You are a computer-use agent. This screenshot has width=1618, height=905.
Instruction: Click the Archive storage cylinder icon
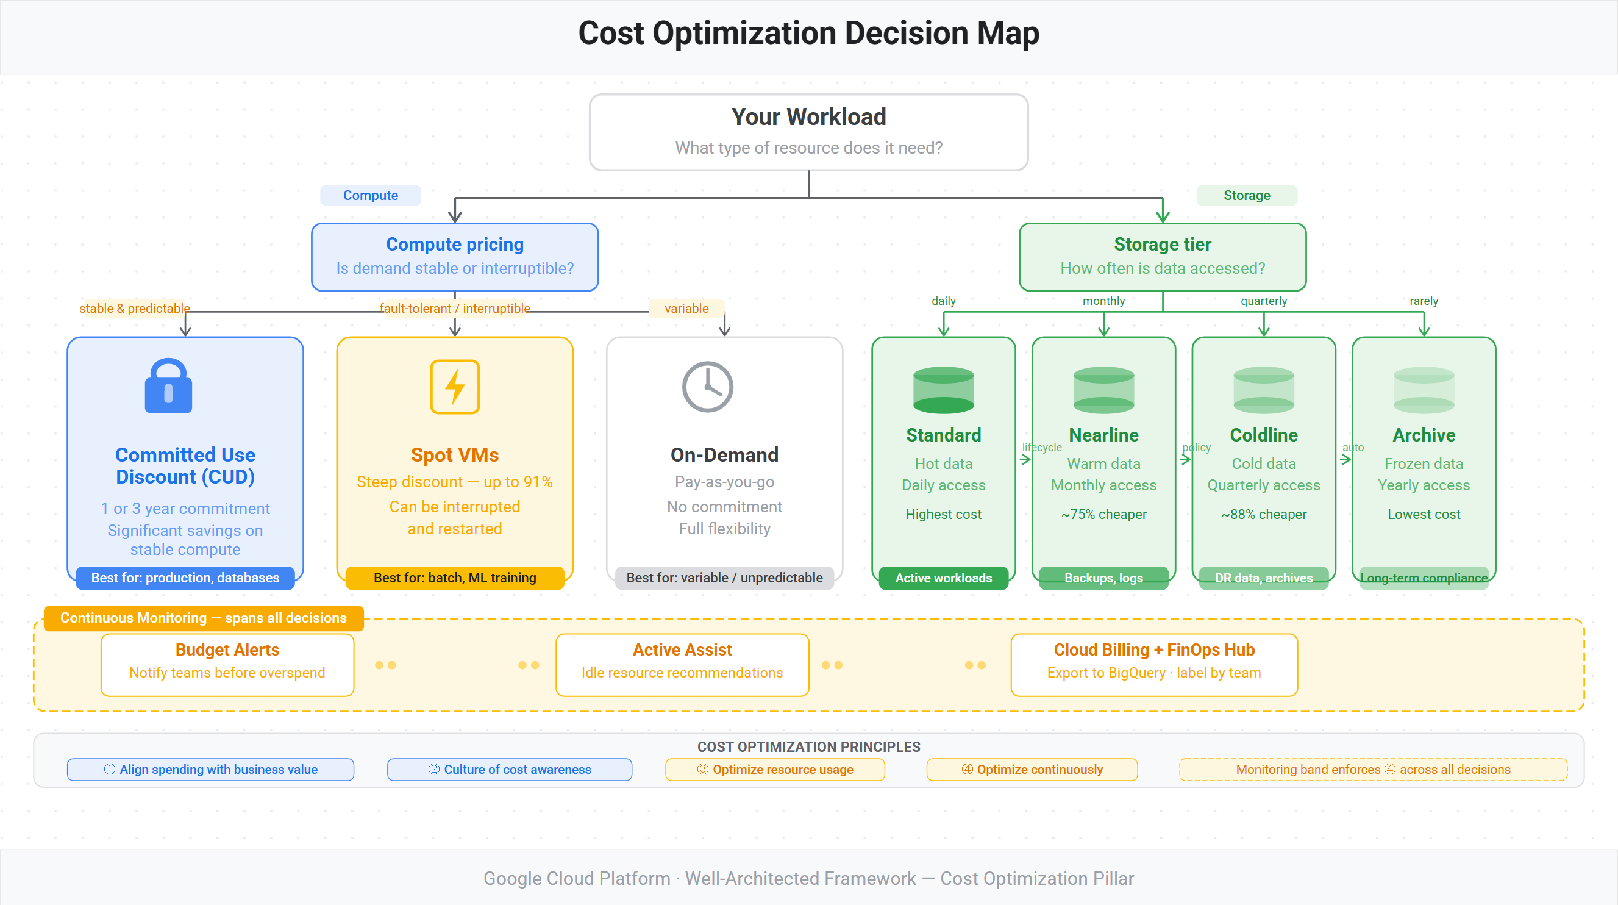1424,390
